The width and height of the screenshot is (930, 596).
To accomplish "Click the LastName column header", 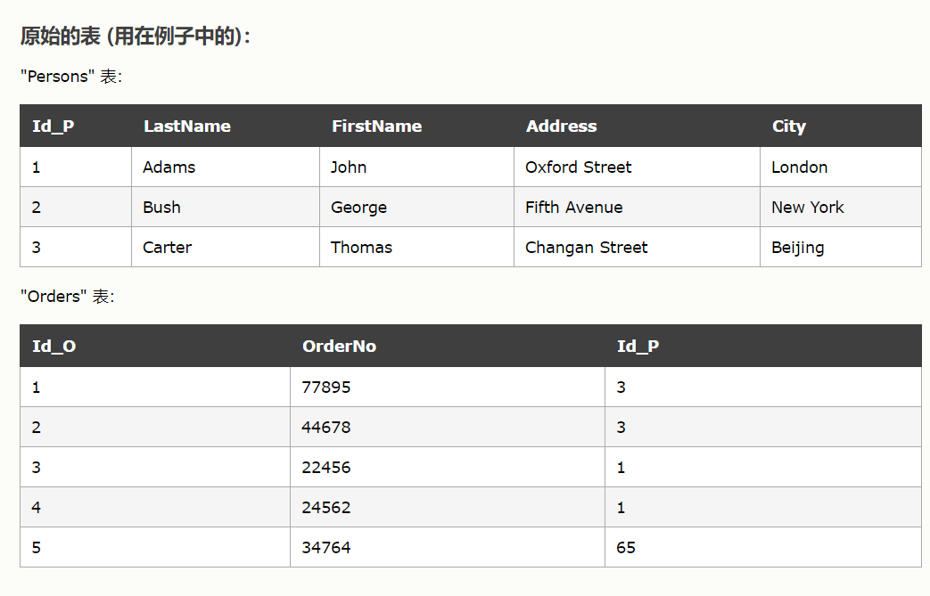I will (x=187, y=127).
